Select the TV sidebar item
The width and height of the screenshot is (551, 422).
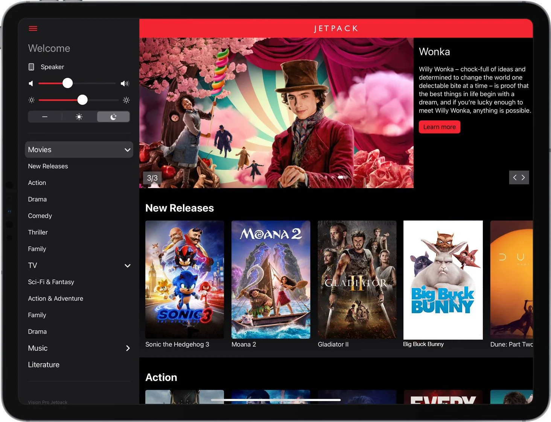(x=32, y=266)
